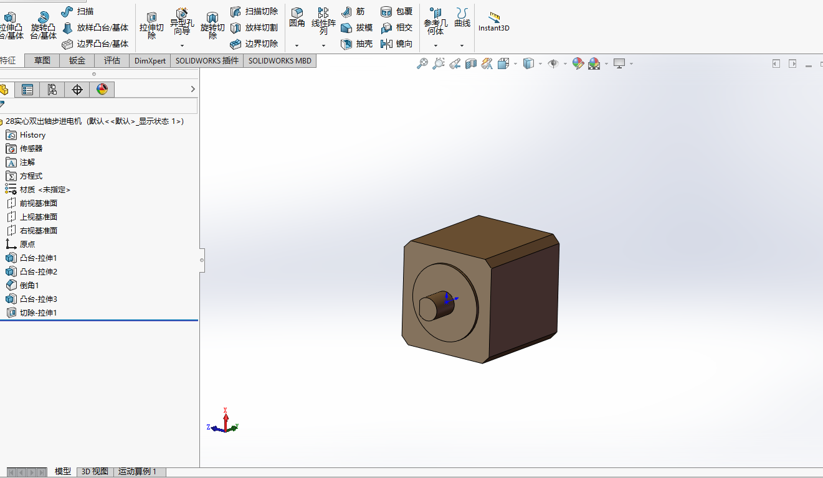823x478 pixels.
Task: Click the Extruded Cut (拉伸切除) tool
Action: point(151,25)
